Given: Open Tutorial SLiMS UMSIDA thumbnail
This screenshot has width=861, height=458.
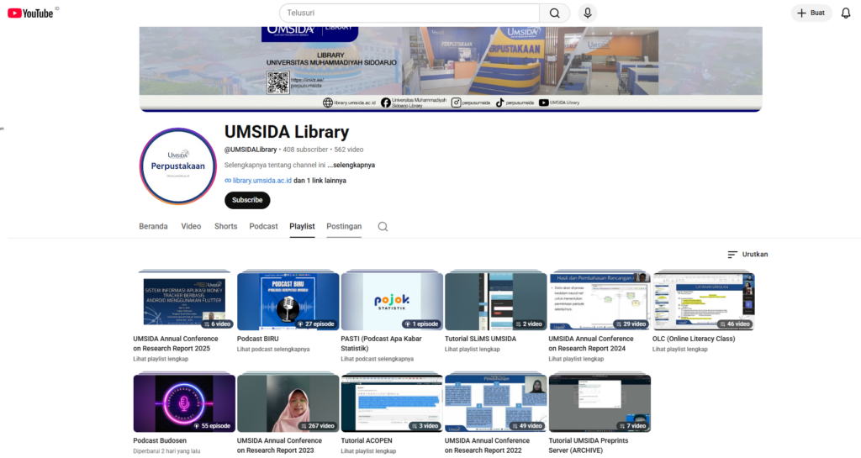Looking at the screenshot, I should click(496, 301).
